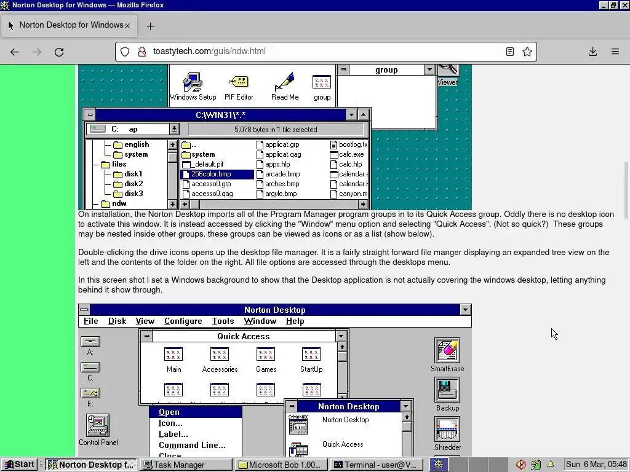Open the Main group icon in Quick Access
The width and height of the screenshot is (630, 472).
pyautogui.click(x=173, y=355)
